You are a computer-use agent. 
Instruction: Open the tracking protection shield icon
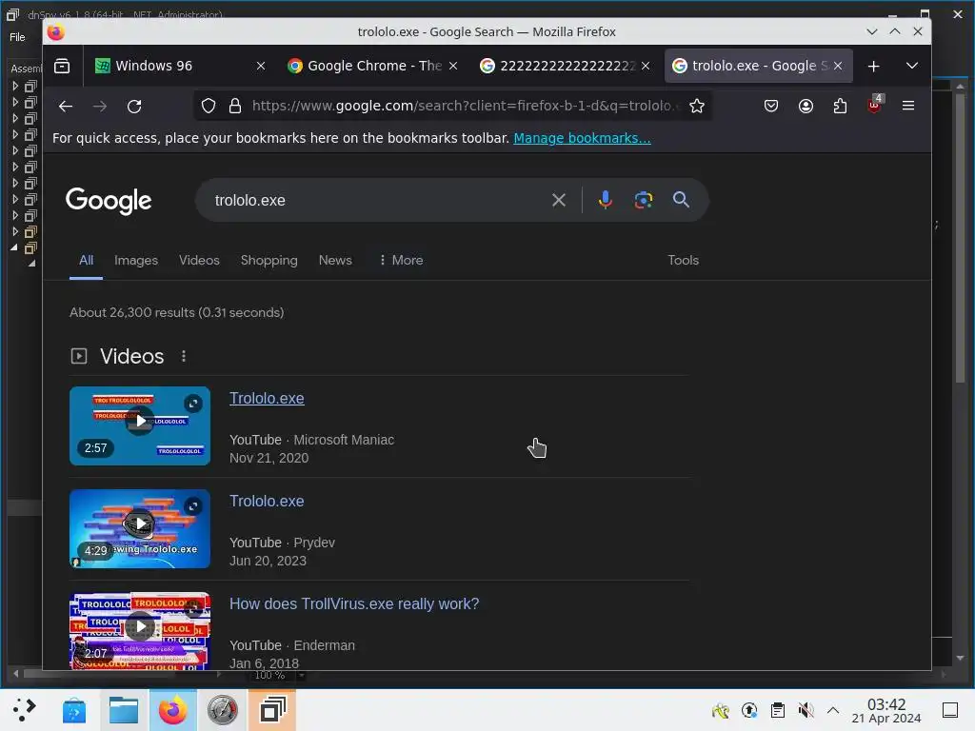coord(209,107)
